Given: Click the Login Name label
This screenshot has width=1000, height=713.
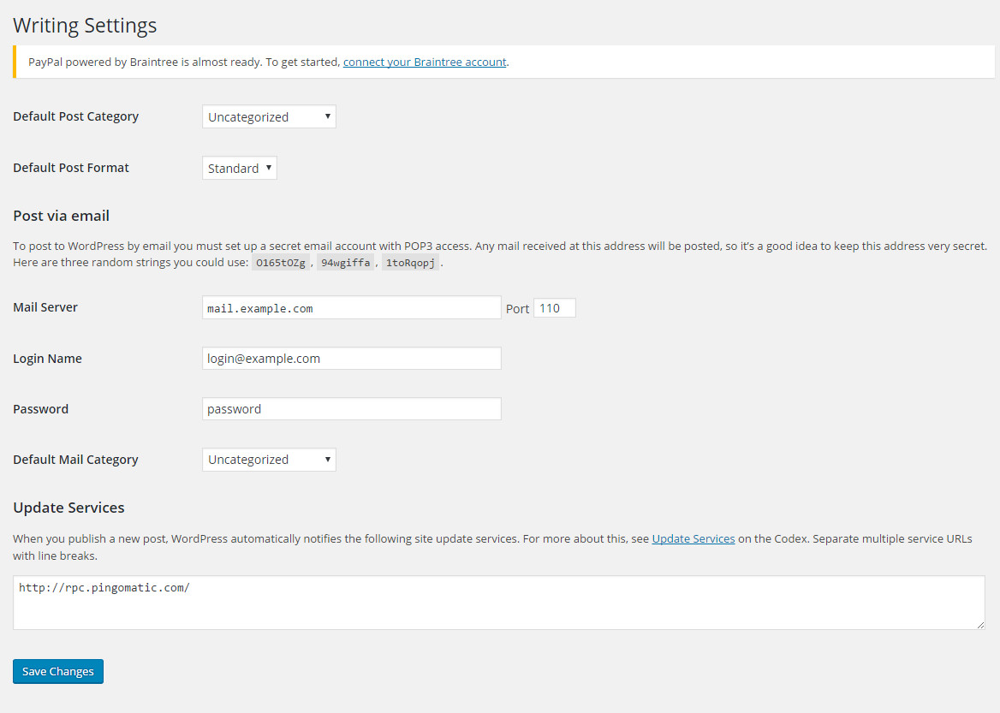Looking at the screenshot, I should pyautogui.click(x=47, y=359).
